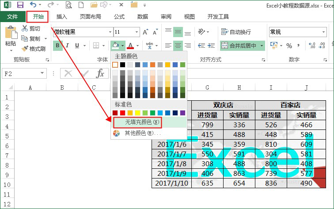Toggle Merge and Center (合并后居中)
Viewport: 334px width, 209px height.
tap(239, 46)
